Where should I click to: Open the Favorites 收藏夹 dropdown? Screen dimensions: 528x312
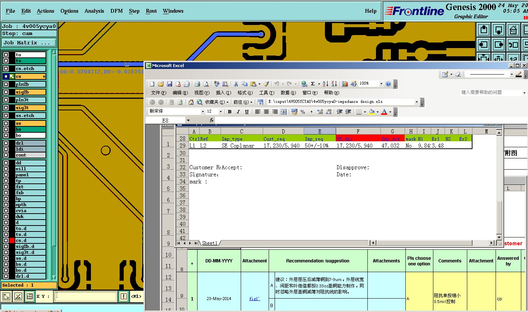coord(216,102)
